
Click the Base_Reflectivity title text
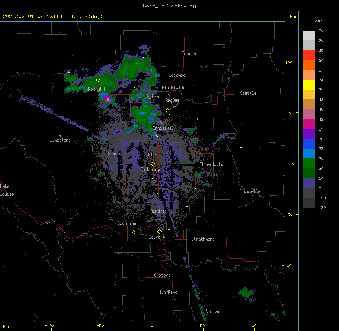[169, 6]
